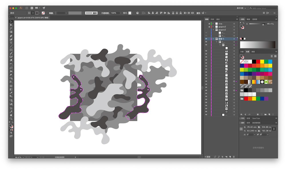The image size is (286, 169).
Task: Pick the Pen tool in the toolbar
Action: [11, 36]
